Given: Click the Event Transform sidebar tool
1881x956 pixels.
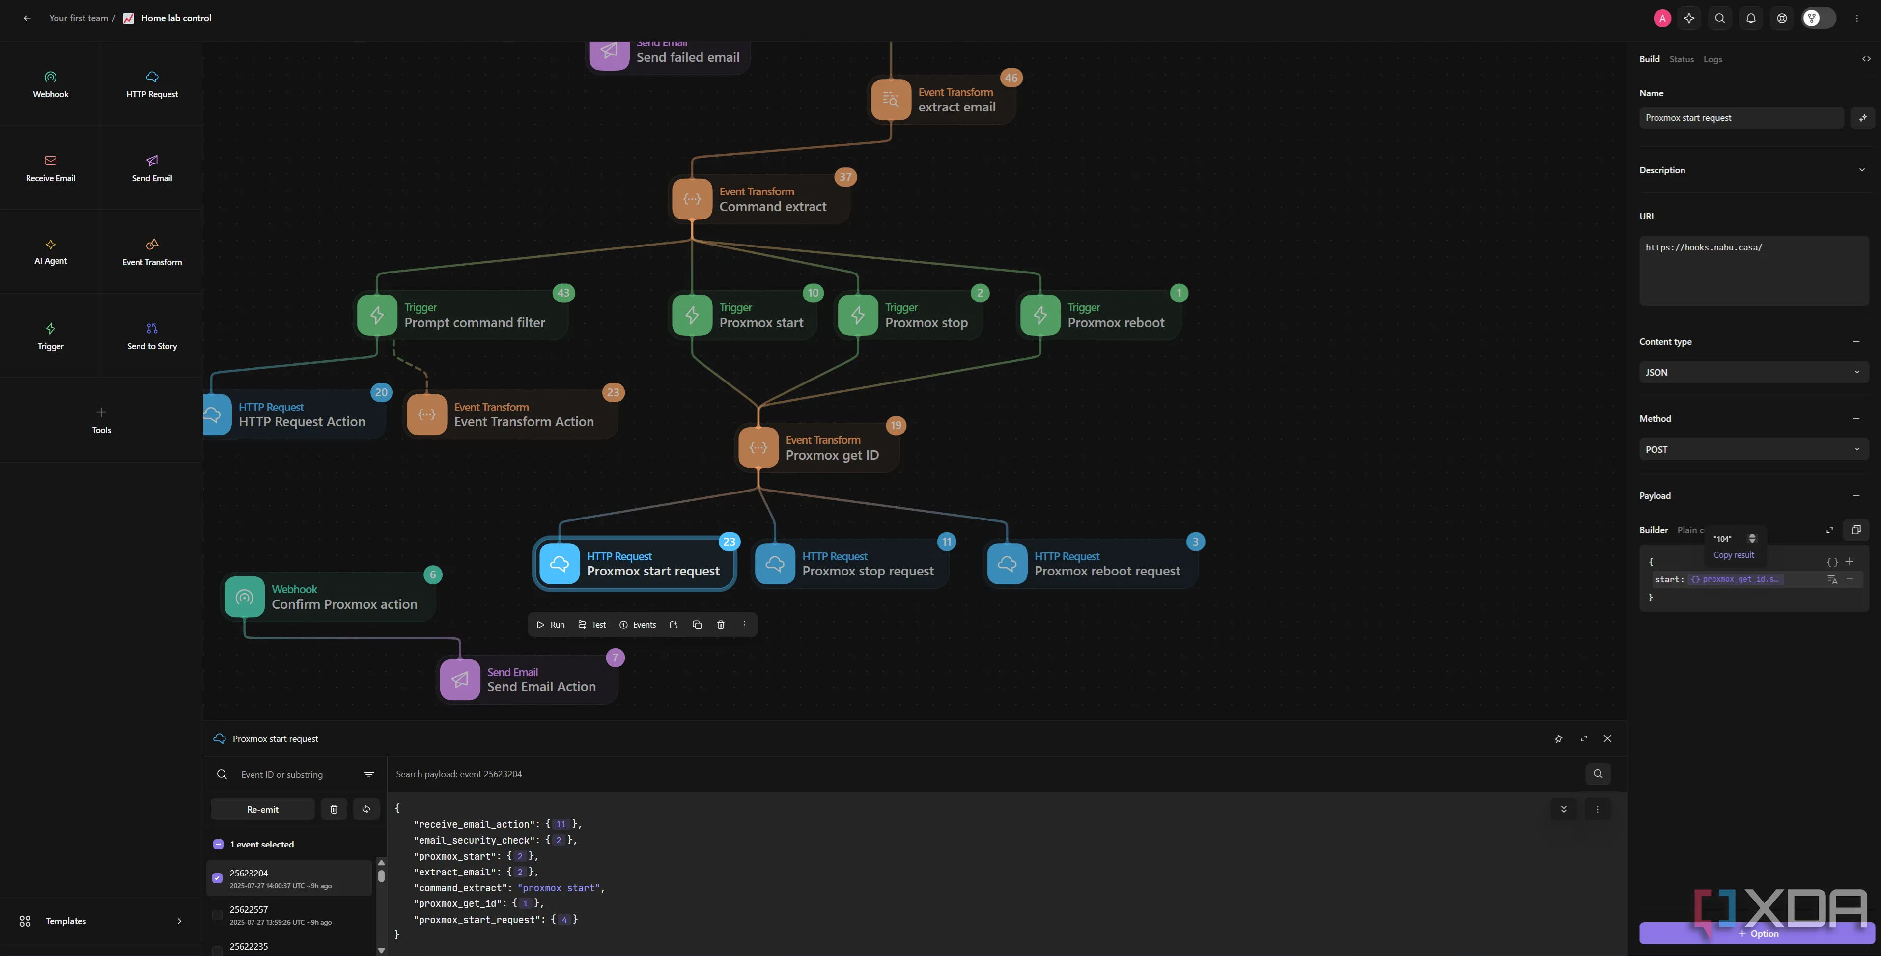Looking at the screenshot, I should coord(152,252).
